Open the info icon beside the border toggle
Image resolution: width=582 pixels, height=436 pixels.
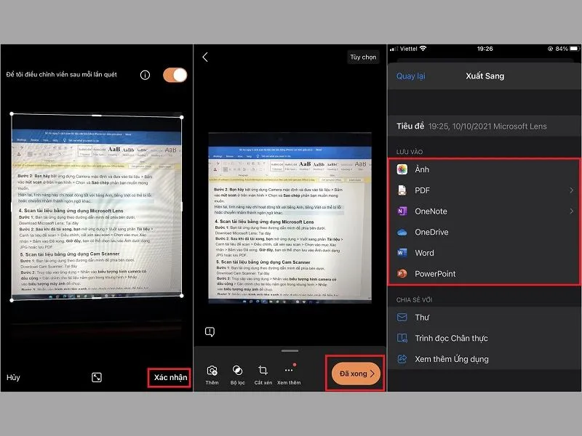click(x=145, y=76)
